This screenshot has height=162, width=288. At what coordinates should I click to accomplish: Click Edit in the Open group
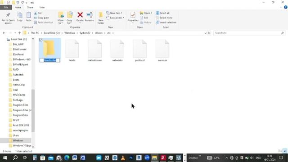144,18
